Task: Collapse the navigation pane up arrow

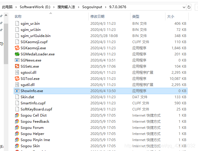Action: coord(6,15)
